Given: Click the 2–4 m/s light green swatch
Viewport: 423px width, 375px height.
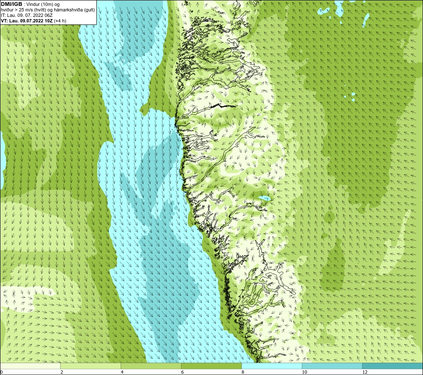Looking at the screenshot, I should point(91,366).
